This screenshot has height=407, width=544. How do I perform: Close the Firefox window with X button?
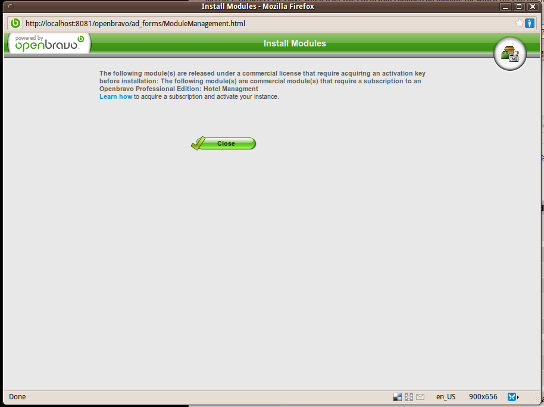click(x=533, y=7)
